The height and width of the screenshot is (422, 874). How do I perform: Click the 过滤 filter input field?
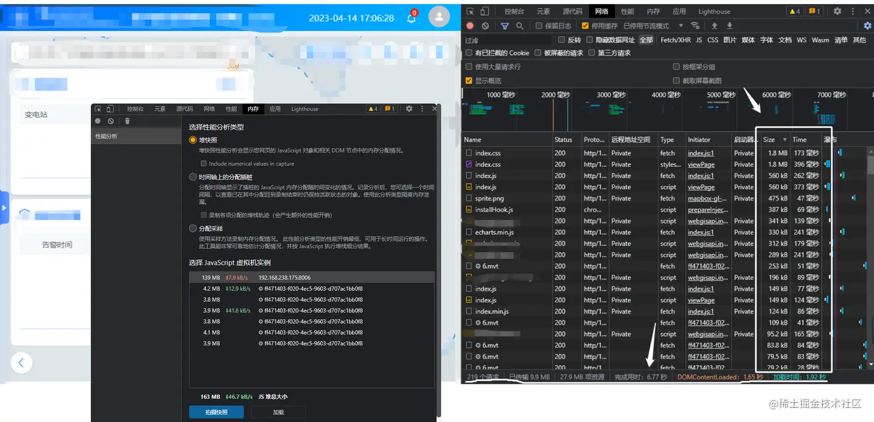click(x=508, y=40)
